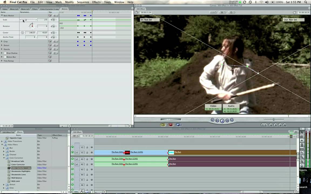Click Center point crosshair select button
311x194 pixels.
[23, 33]
